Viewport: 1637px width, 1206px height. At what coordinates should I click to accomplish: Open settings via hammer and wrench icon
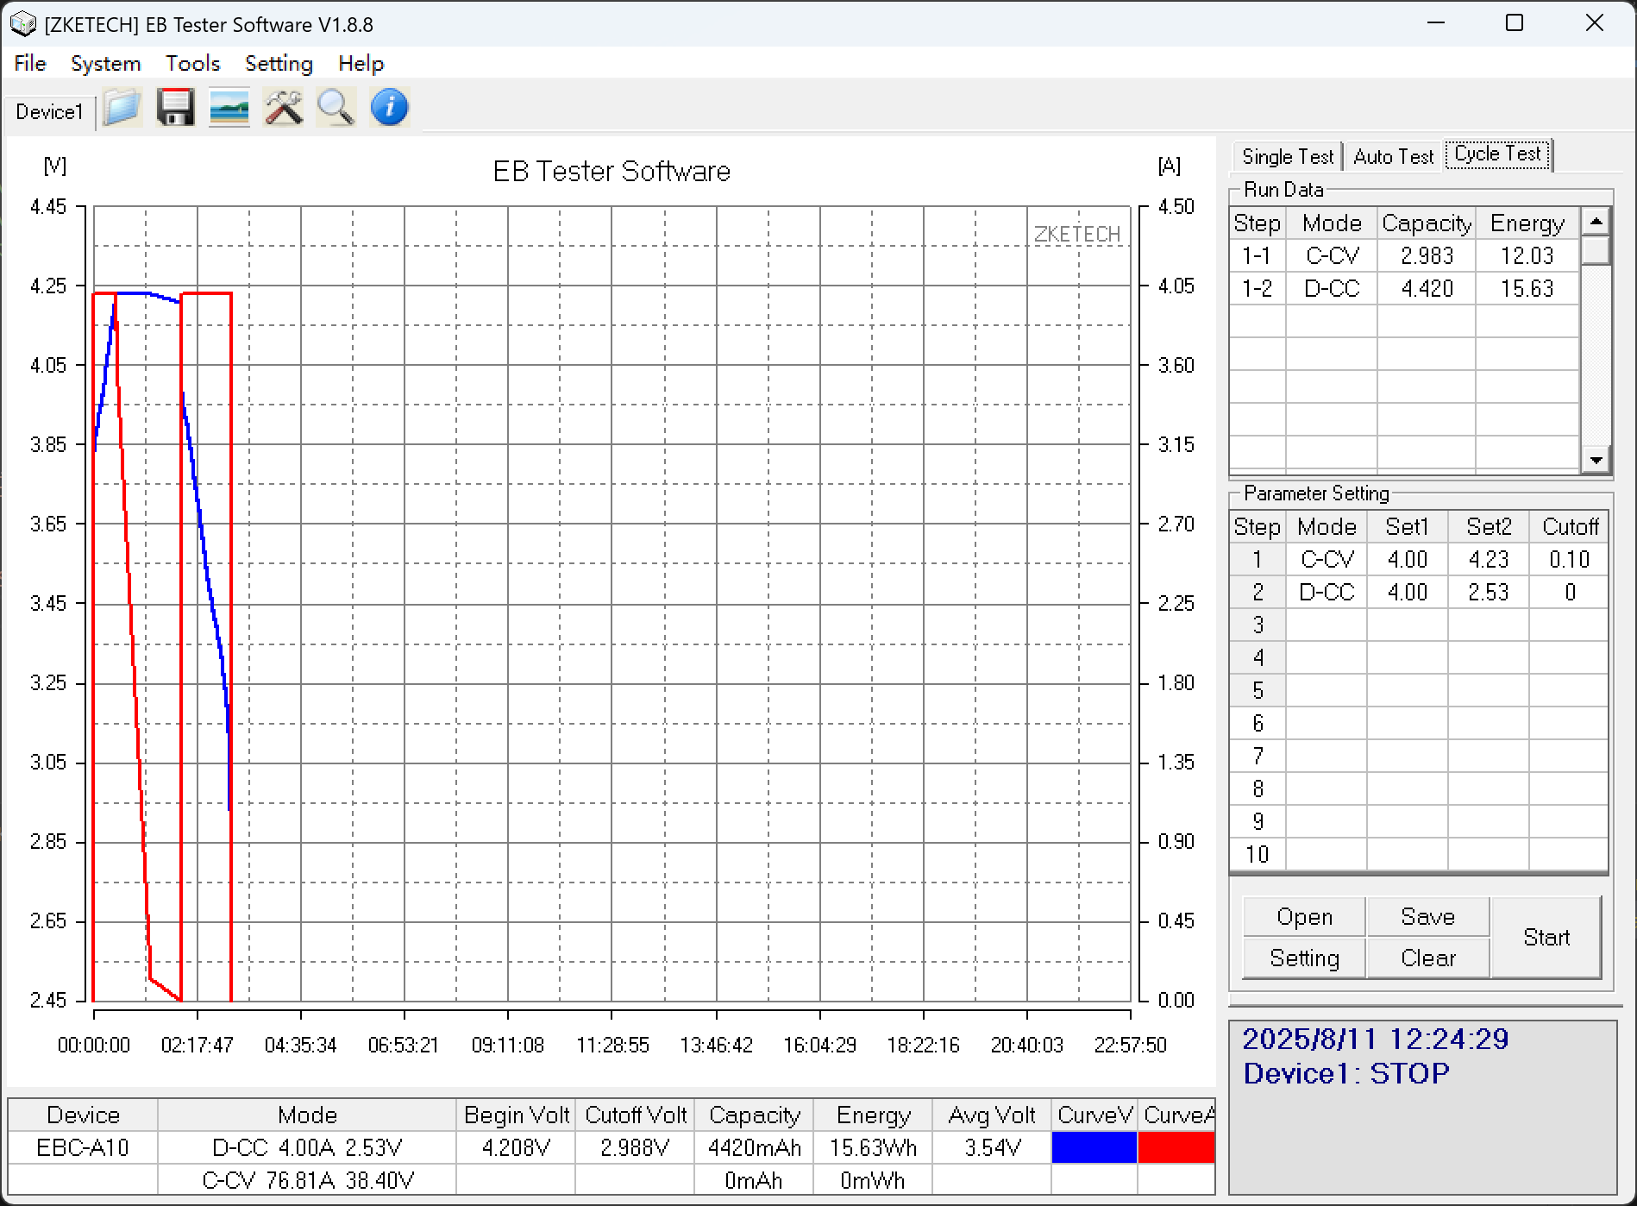pyautogui.click(x=283, y=109)
